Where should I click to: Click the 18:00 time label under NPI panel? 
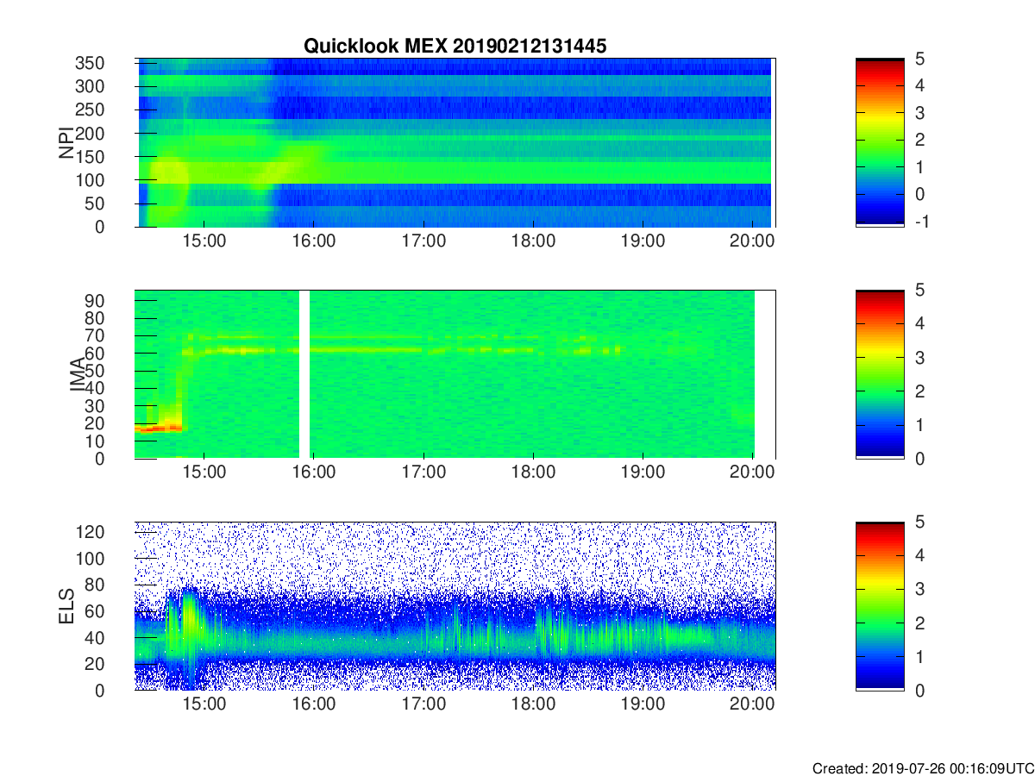[x=533, y=241]
